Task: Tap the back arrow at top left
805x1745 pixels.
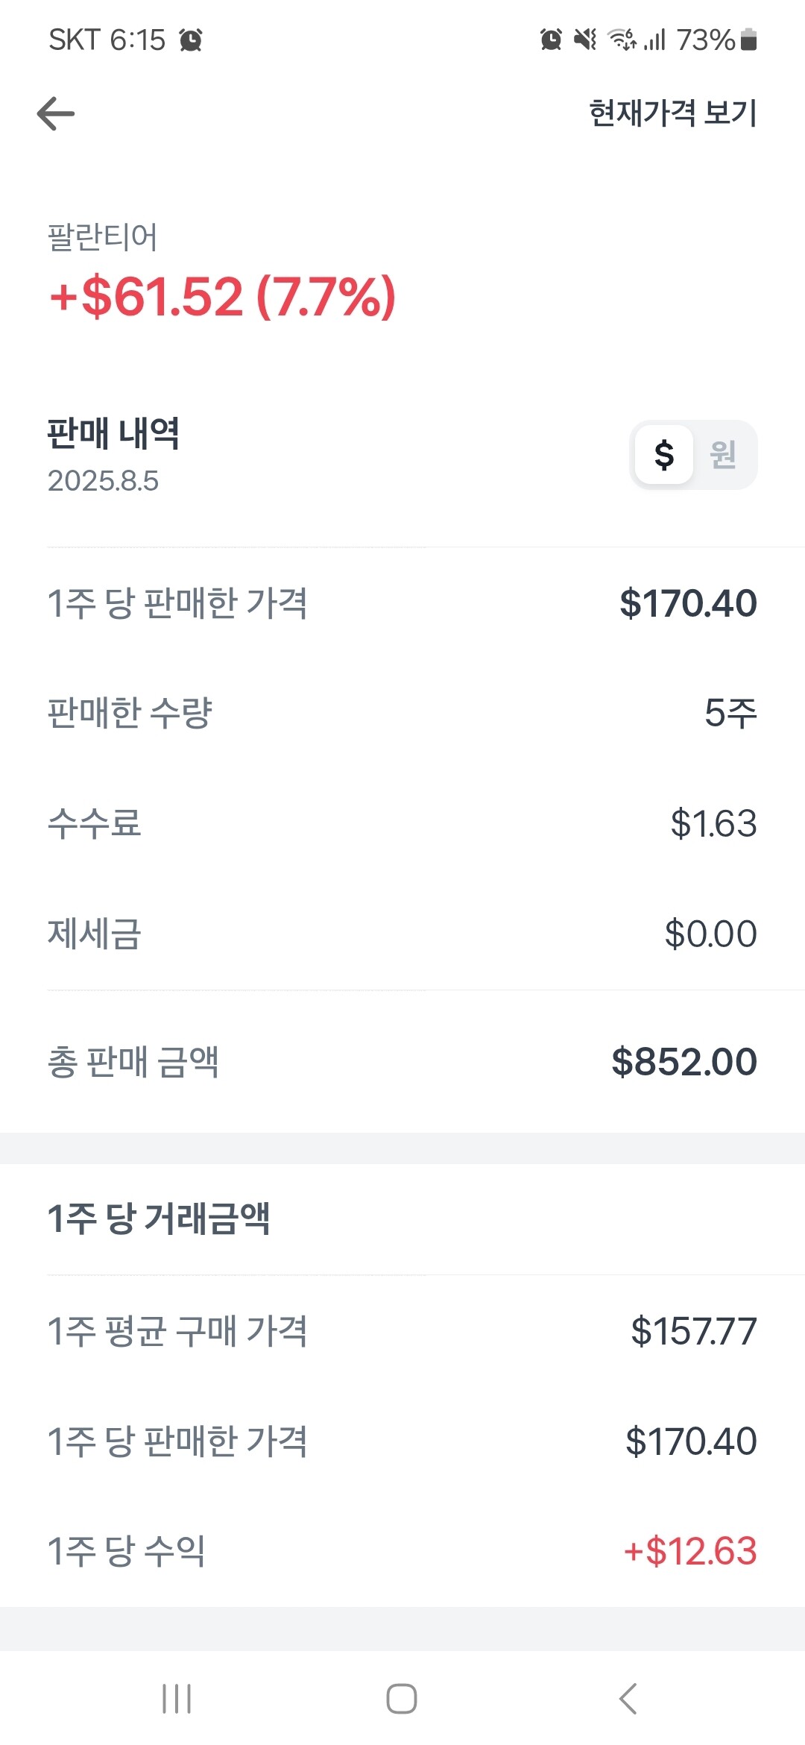Action: point(56,114)
